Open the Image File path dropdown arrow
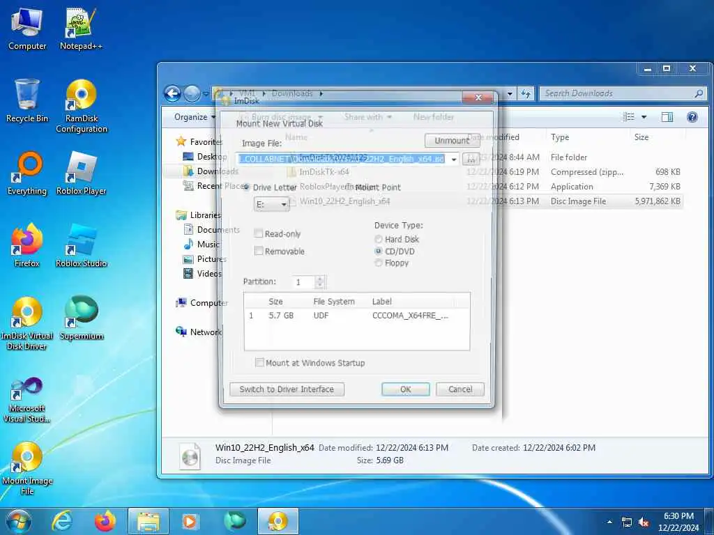Image resolution: width=714 pixels, height=535 pixels. [x=453, y=160]
